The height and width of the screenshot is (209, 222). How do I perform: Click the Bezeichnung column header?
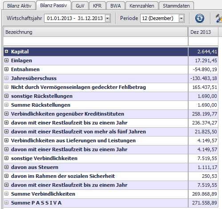[96, 32]
